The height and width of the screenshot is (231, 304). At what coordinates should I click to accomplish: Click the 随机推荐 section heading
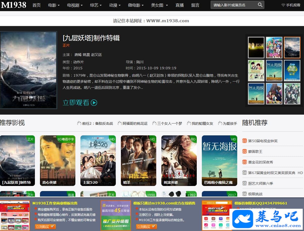[x=255, y=123]
